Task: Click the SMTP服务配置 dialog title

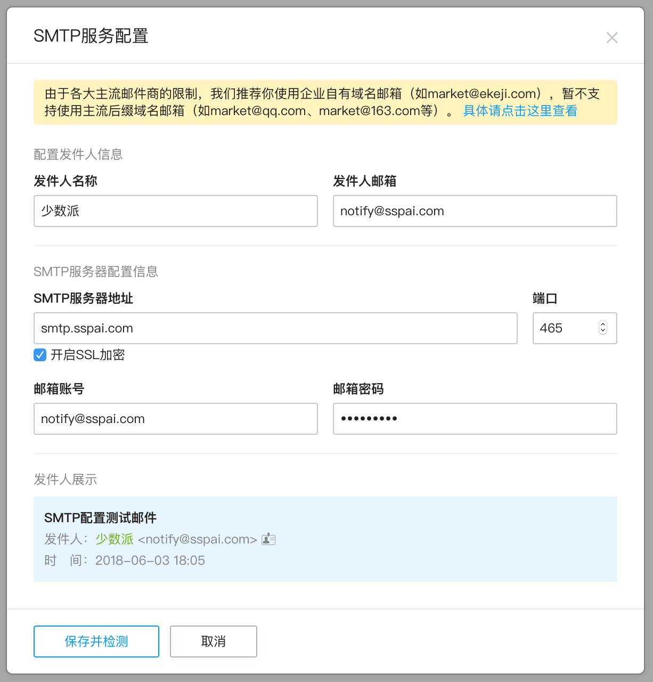Action: 91,36
